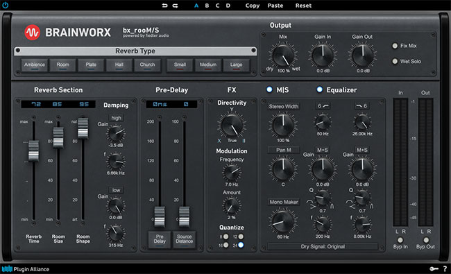Open the second EQ band M+S dropdown
The height and width of the screenshot is (274, 451).
361,150
